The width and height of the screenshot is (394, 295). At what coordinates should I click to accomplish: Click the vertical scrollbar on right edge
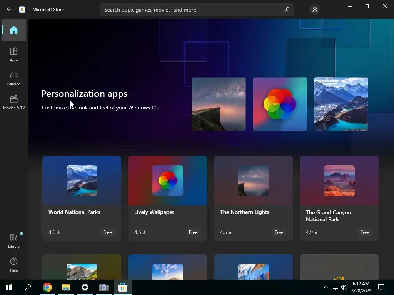pos(392,69)
